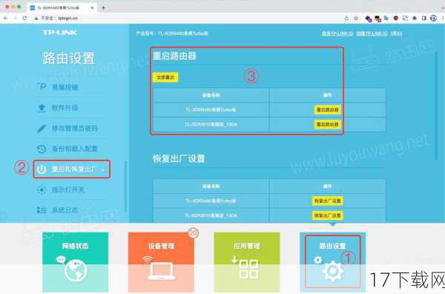Screen dimensions: 445x294
Task: Click TL-XDR3010易展版_13DA in the reboot table
Action: click(211, 124)
